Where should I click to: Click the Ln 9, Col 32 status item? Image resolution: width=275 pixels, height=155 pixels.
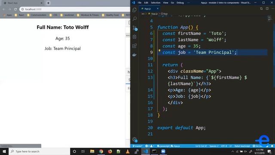coord(201,146)
